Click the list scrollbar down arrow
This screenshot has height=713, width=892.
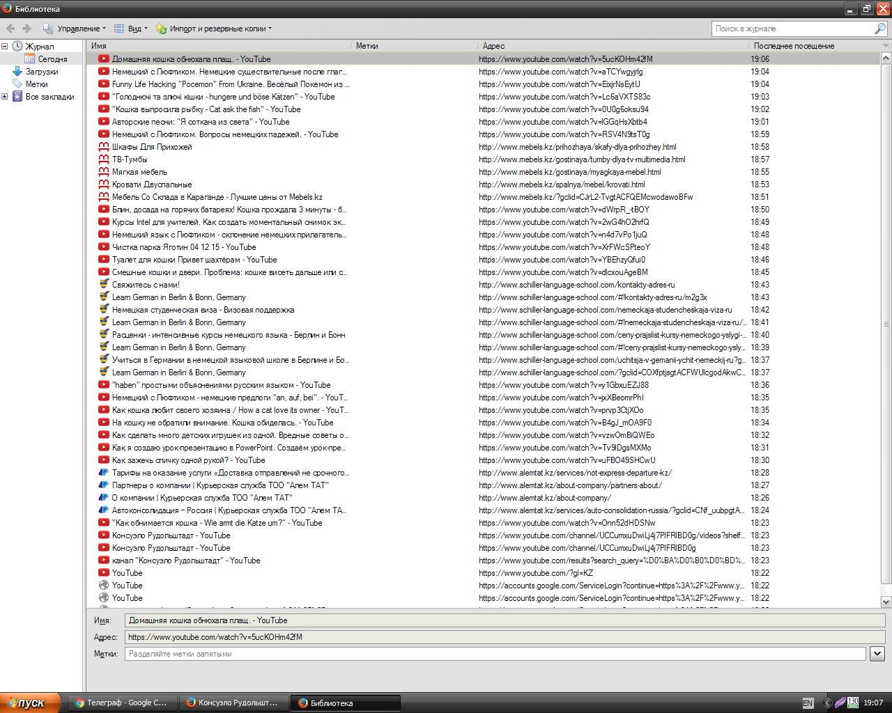[886, 602]
